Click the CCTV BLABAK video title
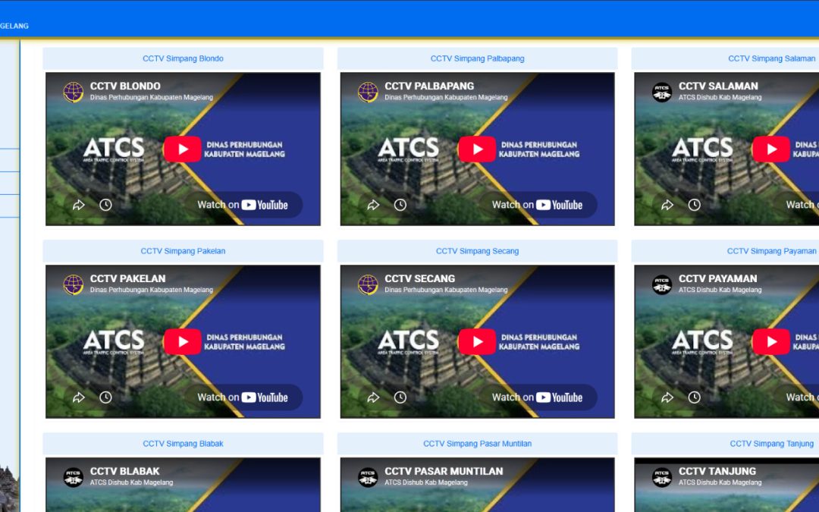The image size is (819, 512). tap(124, 471)
